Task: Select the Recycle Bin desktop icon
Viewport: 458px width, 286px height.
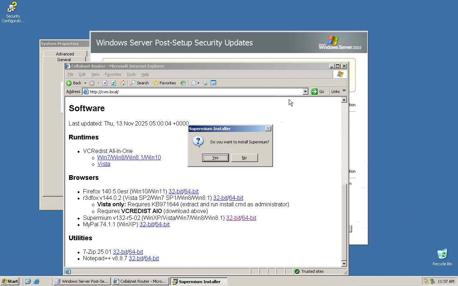Action: (x=442, y=257)
